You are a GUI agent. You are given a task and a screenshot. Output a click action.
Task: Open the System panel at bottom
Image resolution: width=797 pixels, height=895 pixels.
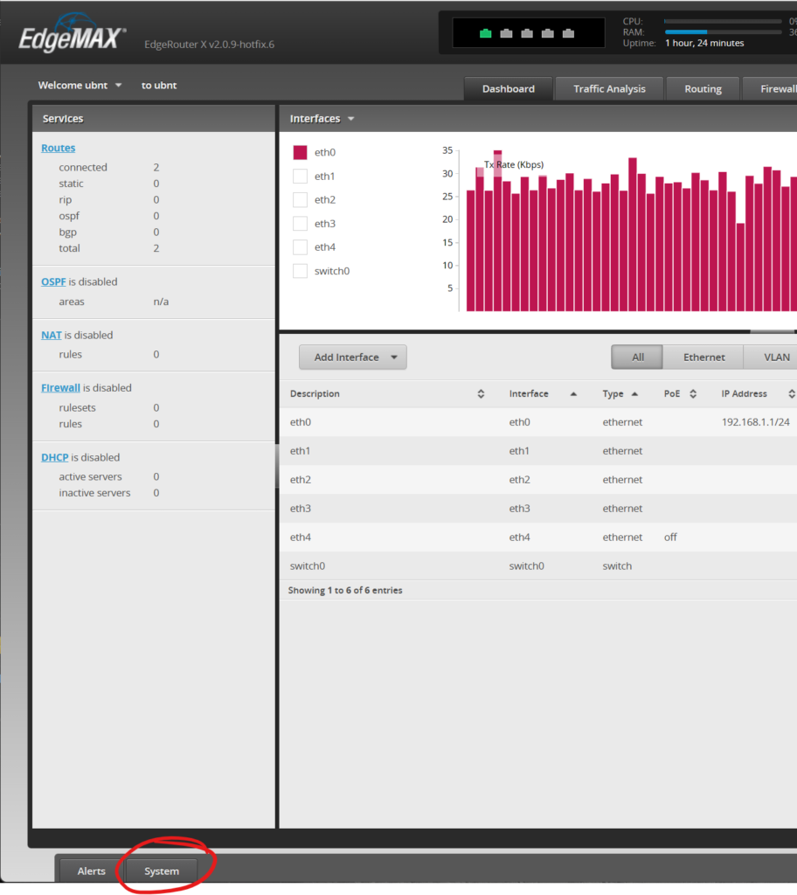click(x=162, y=871)
